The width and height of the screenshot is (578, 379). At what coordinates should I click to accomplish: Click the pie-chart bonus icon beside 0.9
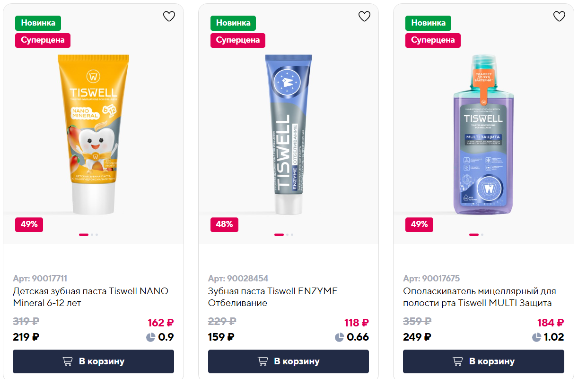[x=151, y=337]
